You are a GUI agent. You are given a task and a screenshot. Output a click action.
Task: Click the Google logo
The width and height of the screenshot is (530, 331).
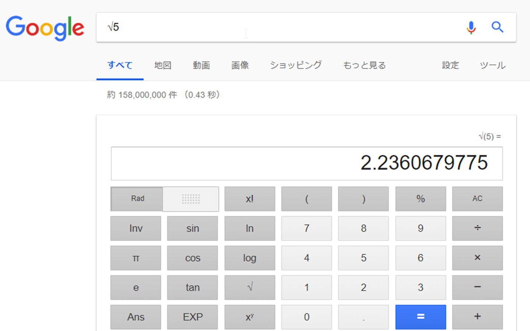tap(45, 28)
